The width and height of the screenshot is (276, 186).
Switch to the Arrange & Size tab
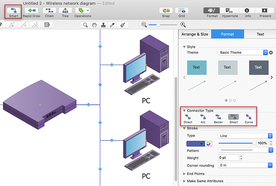(x=195, y=34)
